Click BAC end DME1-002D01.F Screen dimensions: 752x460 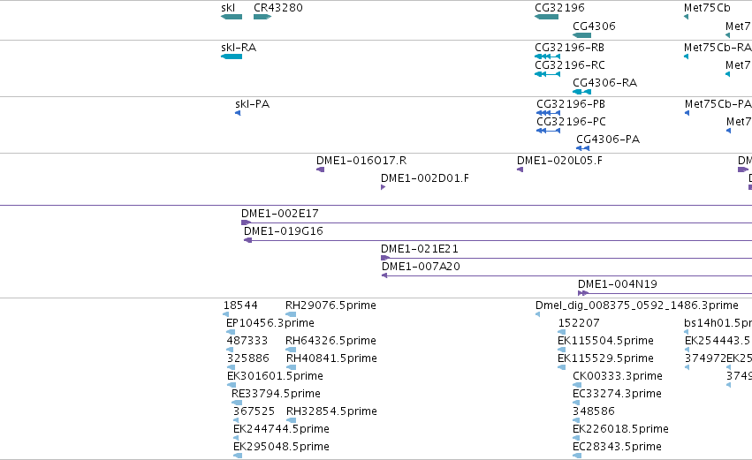(383, 187)
